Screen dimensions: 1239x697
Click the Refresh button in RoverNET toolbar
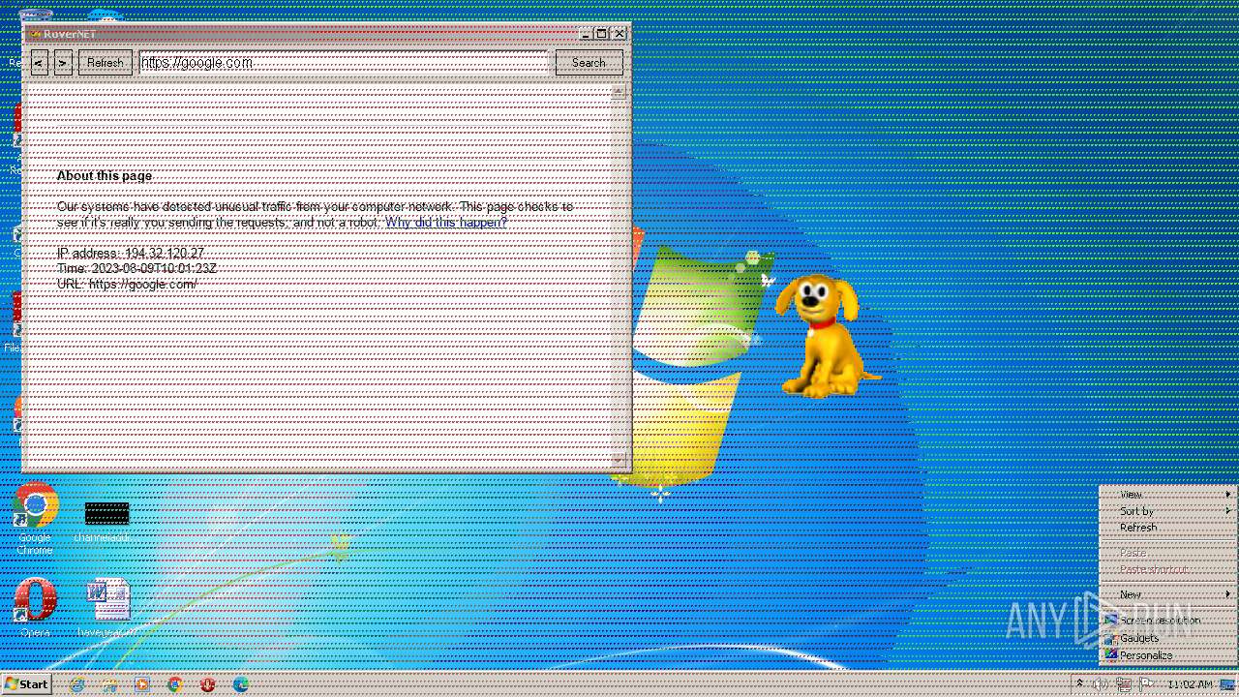pyautogui.click(x=106, y=63)
